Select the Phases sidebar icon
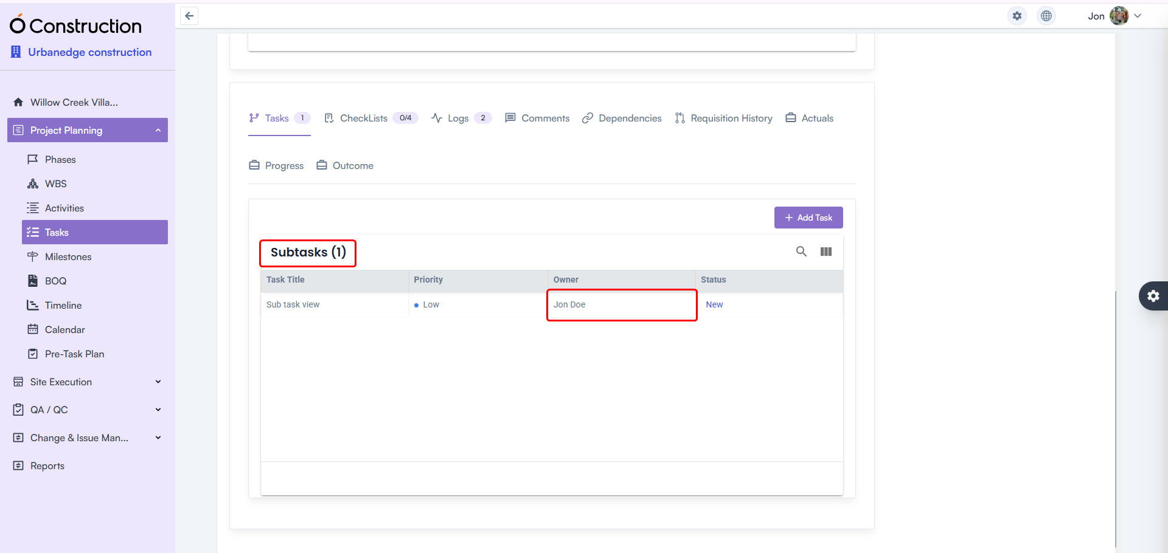Screen dimensions: 1168x553 [x=34, y=159]
